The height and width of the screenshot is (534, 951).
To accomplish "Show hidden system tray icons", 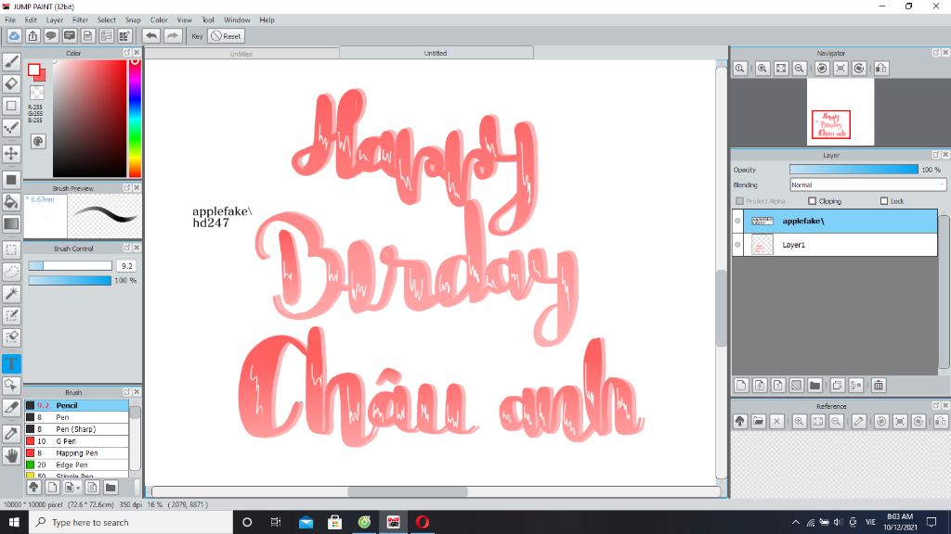I will click(x=795, y=522).
